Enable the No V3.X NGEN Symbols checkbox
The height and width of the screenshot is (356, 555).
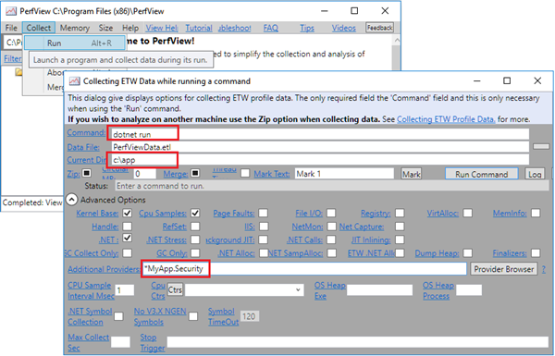click(x=193, y=316)
